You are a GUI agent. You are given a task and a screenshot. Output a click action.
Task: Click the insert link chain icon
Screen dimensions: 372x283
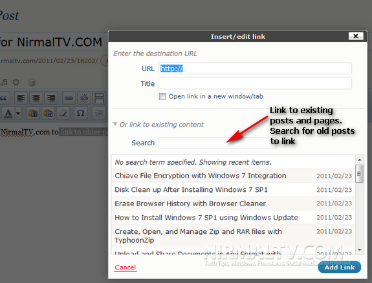69,98
